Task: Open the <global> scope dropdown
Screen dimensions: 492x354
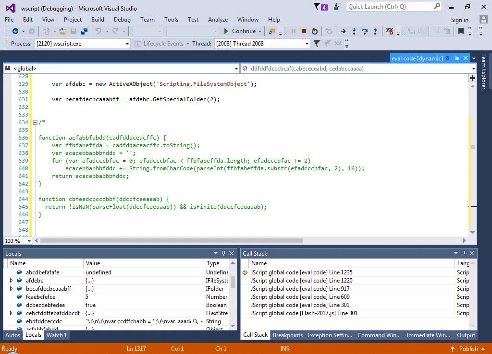Action: (x=236, y=69)
